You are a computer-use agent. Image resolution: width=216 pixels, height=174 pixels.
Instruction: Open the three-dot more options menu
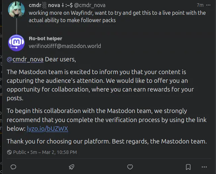(x=204, y=167)
